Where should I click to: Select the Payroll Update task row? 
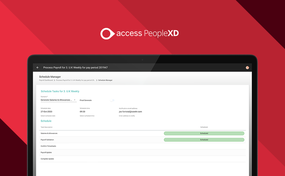[x=142, y=152]
